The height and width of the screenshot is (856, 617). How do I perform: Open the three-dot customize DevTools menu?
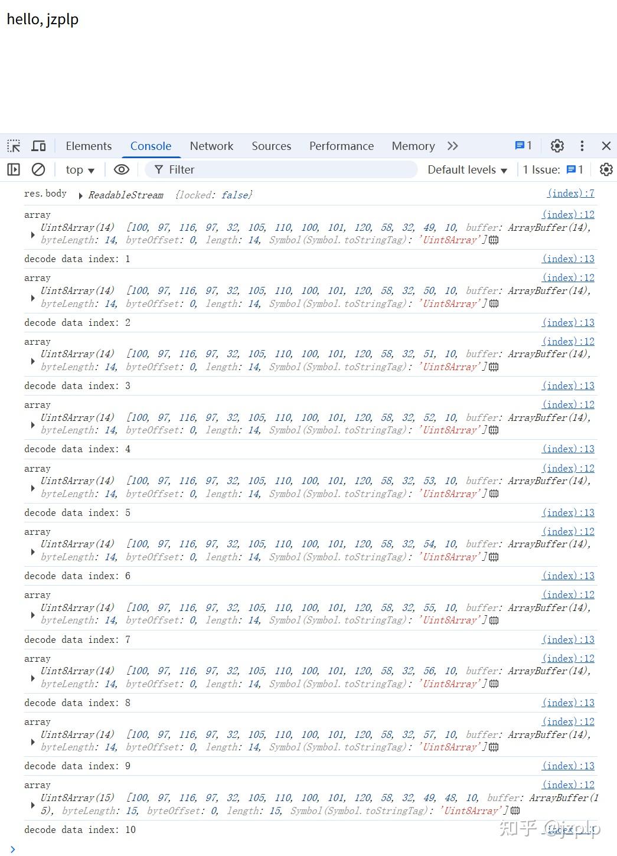(582, 146)
